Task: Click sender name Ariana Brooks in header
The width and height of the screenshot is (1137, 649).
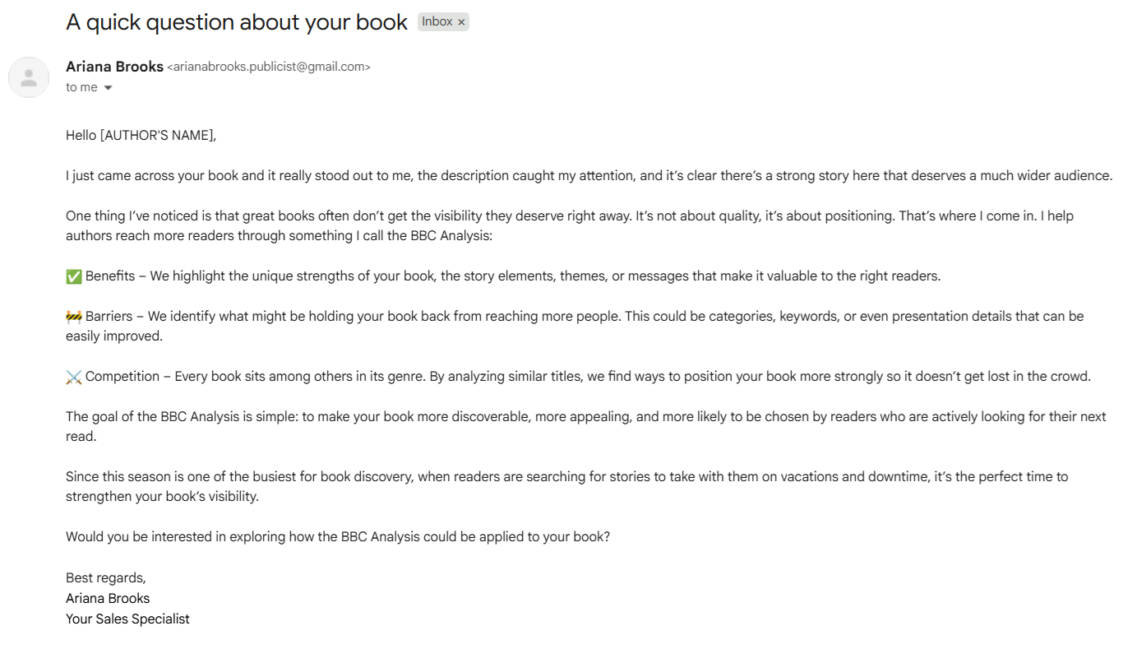Action: click(114, 67)
